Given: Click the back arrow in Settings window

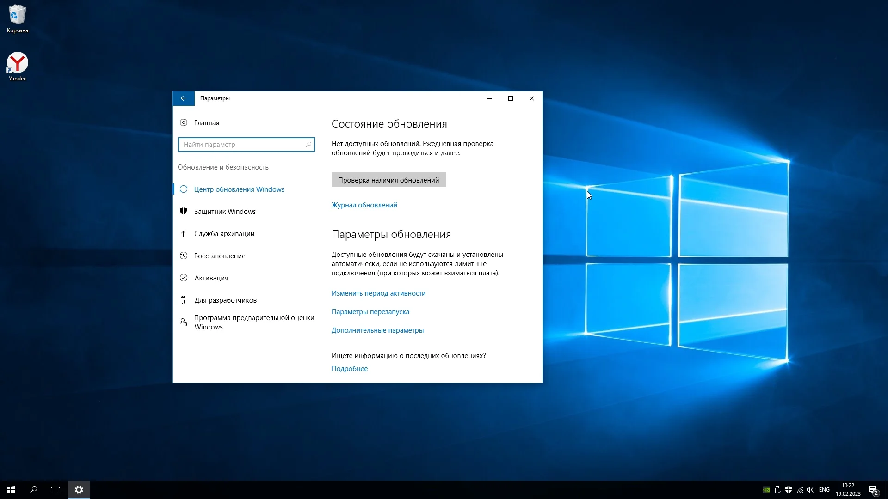Looking at the screenshot, I should tap(183, 98).
